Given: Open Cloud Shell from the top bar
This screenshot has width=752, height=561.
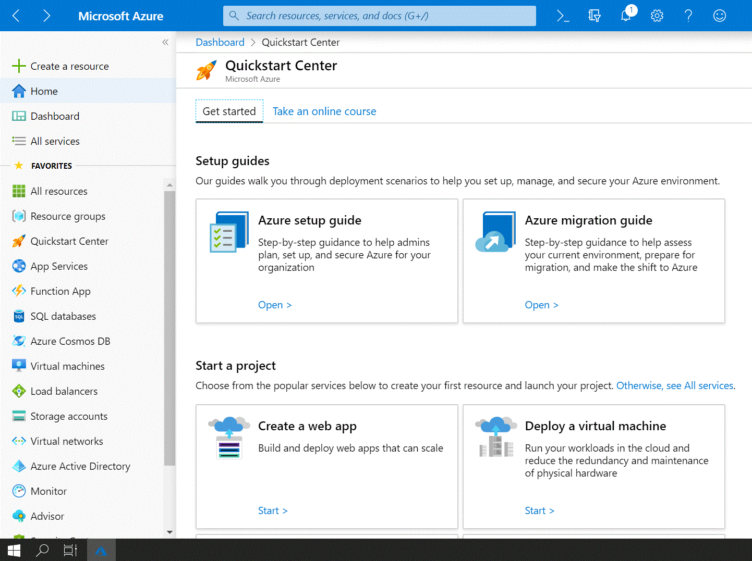Looking at the screenshot, I should tap(563, 16).
